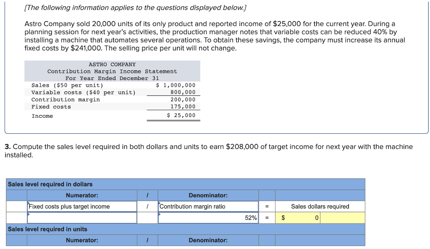
Task: Click the empty yellow cell right of result
Action: [x=343, y=218]
